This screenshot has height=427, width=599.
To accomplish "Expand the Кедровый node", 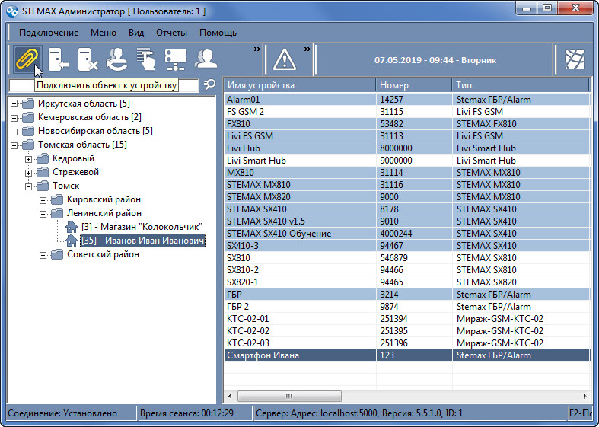I will pyautogui.click(x=29, y=159).
